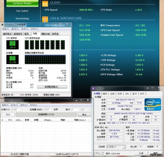The image size is (164, 157).
Task: Switch to the SPD tab in CPU-Z
Action: coord(127,94)
